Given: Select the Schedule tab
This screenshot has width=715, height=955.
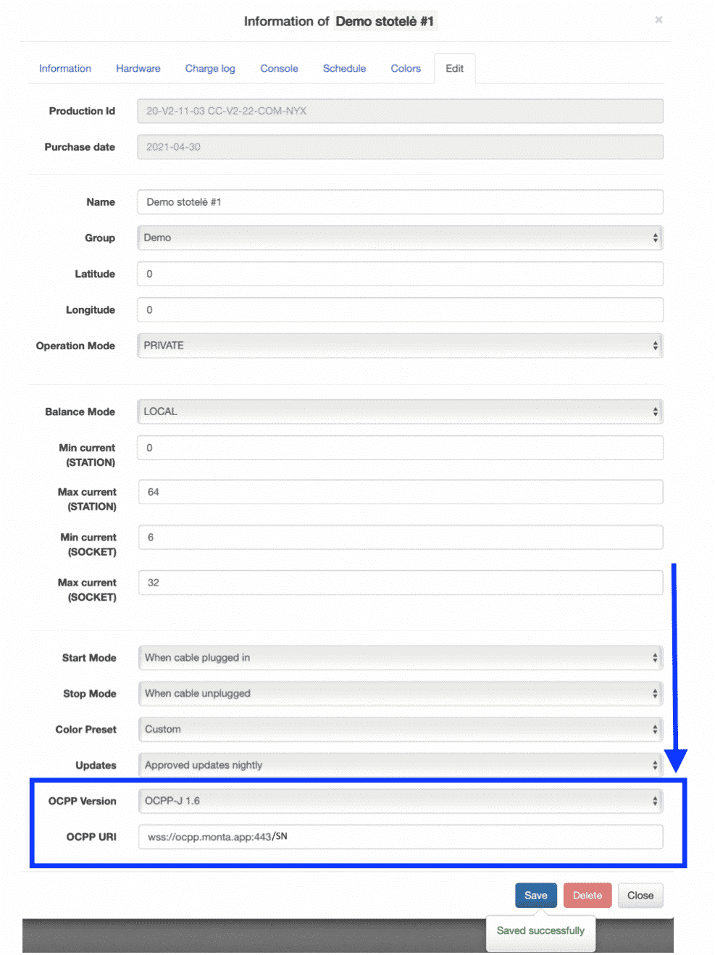Looking at the screenshot, I should 344,68.
